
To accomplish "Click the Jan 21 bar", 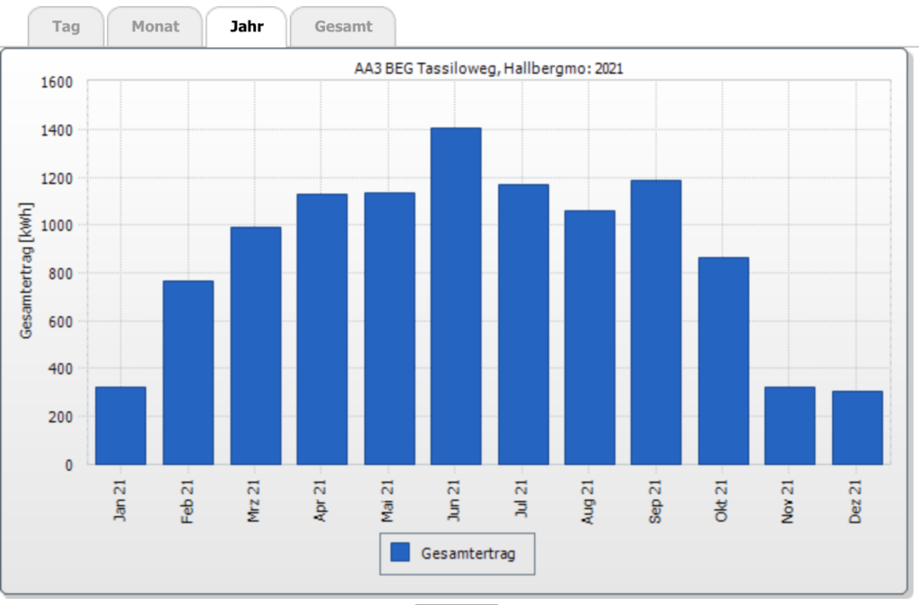I will [120, 426].
